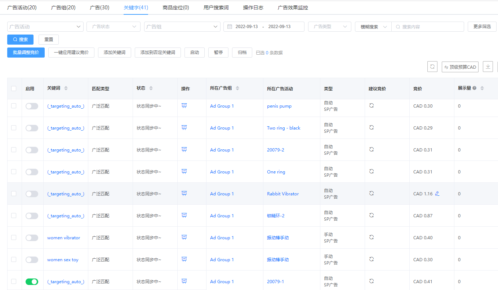The height and width of the screenshot is (290, 498).
Task: Click the download export icon
Action: [488, 67]
